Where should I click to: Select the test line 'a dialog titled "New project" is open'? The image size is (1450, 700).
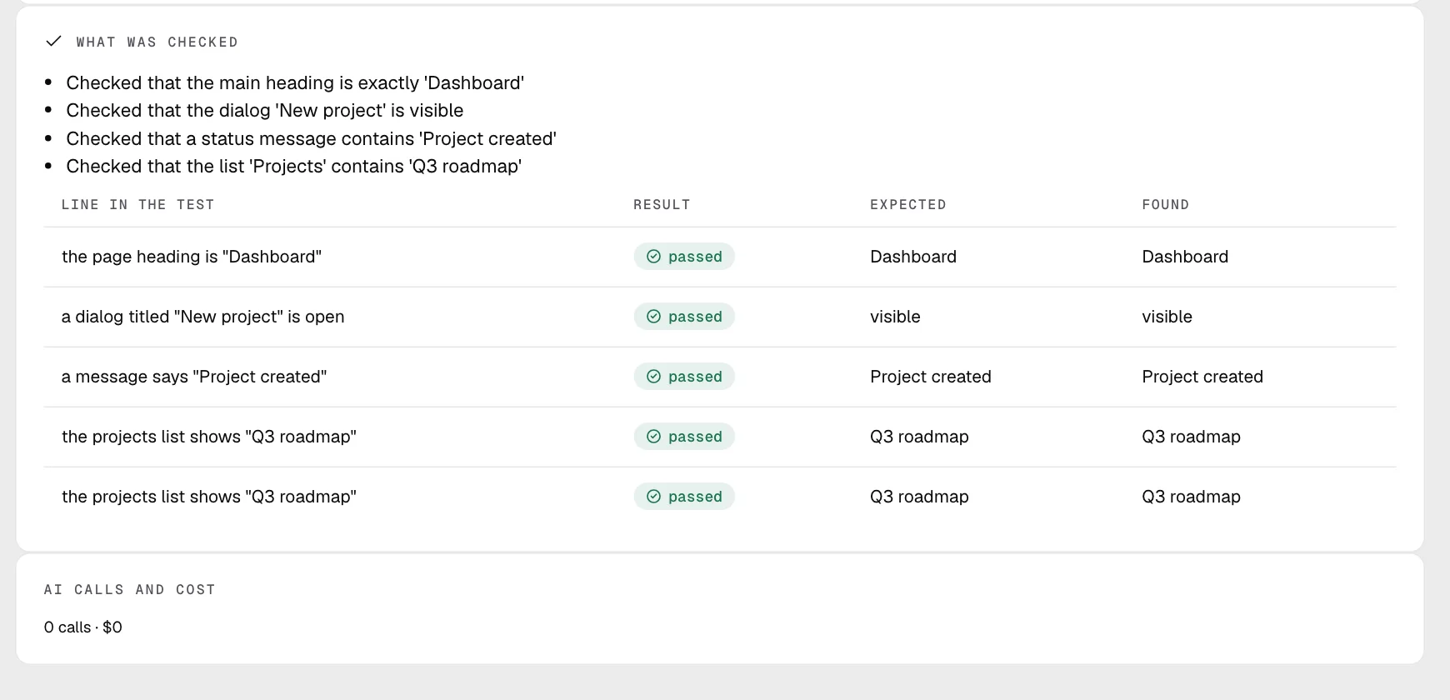tap(203, 317)
